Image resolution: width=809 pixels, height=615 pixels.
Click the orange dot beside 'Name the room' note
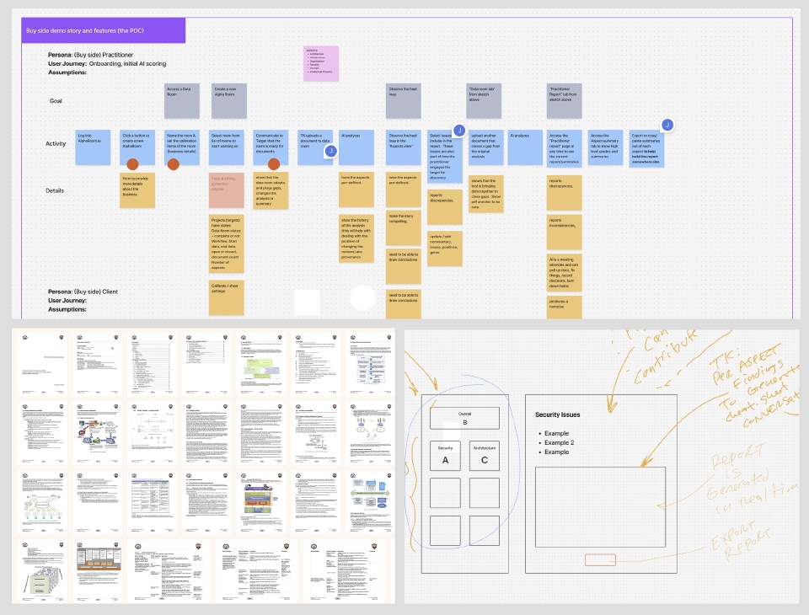174,164
